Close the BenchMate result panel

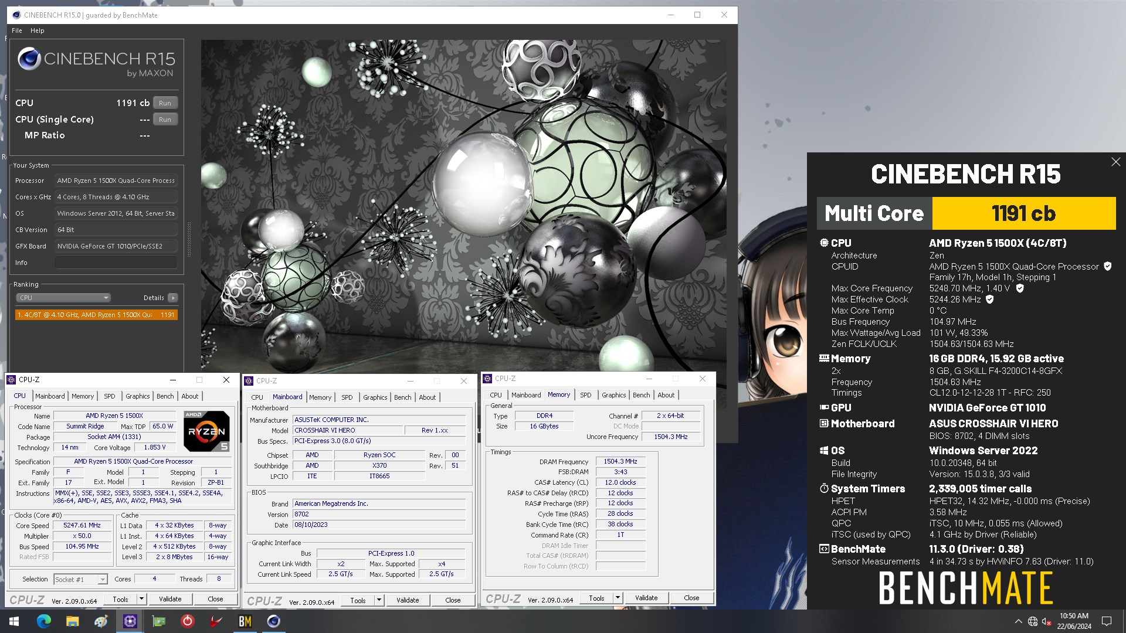point(1115,162)
